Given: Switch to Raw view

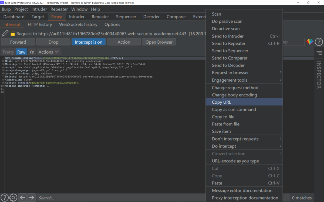Looking at the screenshot, I should tap(21, 52).
